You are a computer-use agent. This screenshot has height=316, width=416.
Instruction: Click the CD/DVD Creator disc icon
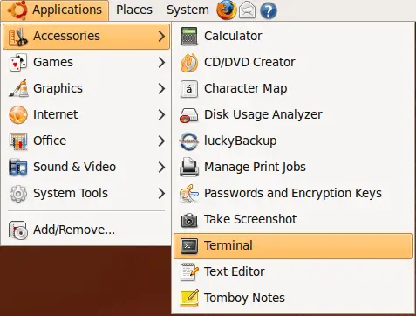point(189,62)
